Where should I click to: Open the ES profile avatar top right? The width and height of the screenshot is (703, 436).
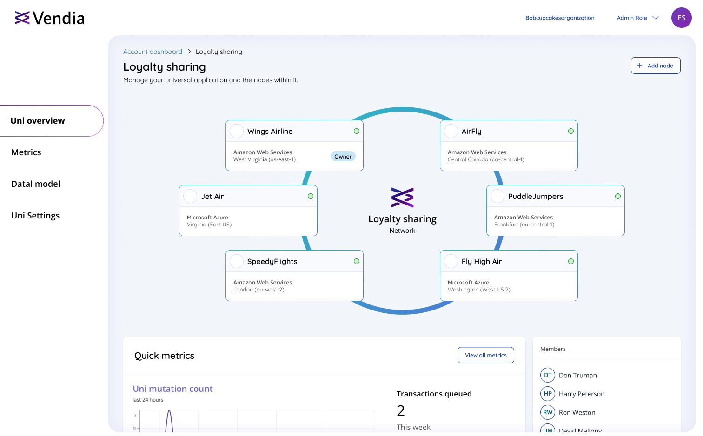[x=681, y=18]
